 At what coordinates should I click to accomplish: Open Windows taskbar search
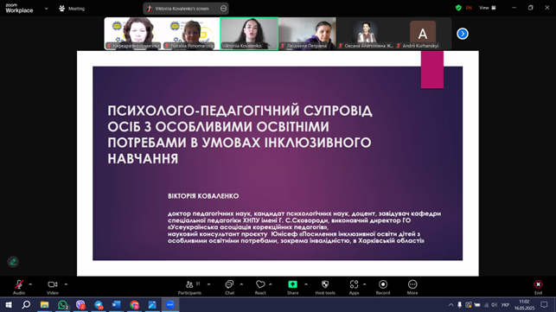point(26,305)
